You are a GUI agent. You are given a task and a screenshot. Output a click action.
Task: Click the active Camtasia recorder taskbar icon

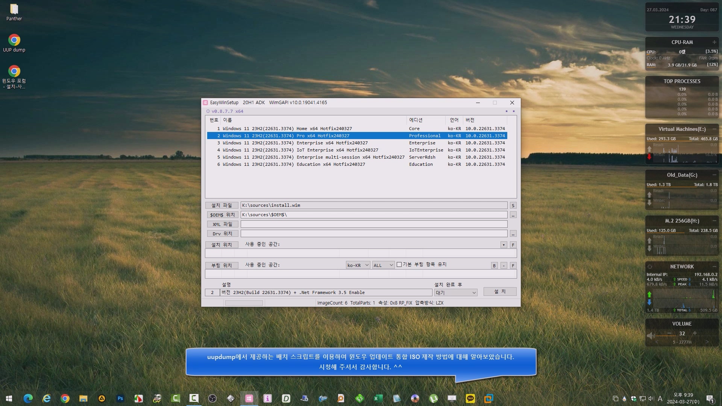click(x=194, y=398)
